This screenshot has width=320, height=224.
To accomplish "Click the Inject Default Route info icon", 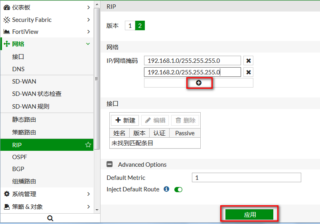I will coord(167,189).
